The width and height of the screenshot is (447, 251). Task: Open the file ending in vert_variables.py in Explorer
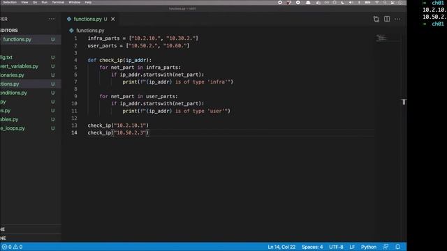tap(31, 66)
